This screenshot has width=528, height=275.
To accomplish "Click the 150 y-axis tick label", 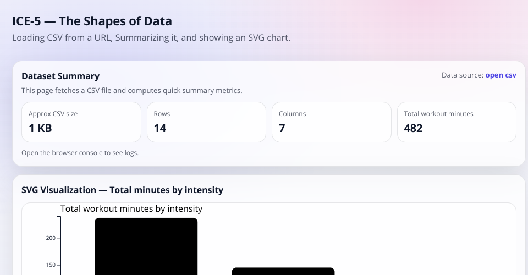I will [50, 265].
